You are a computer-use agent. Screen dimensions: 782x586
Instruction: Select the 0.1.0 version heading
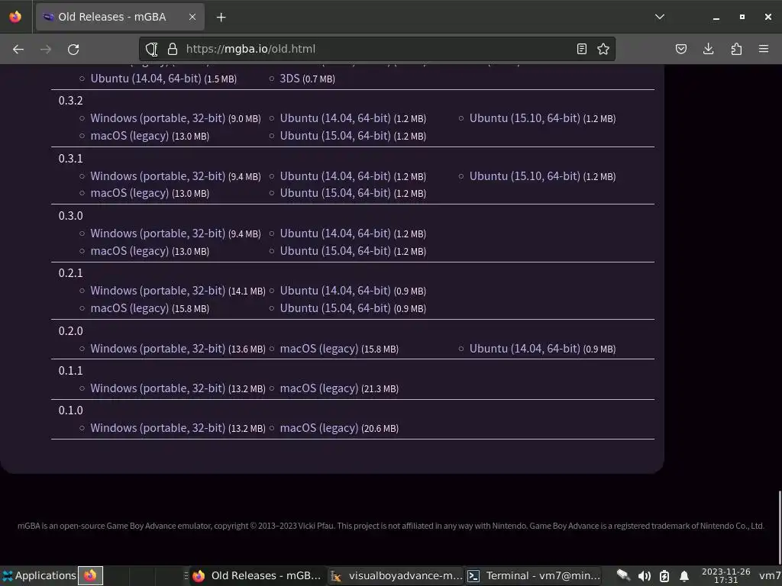71,410
